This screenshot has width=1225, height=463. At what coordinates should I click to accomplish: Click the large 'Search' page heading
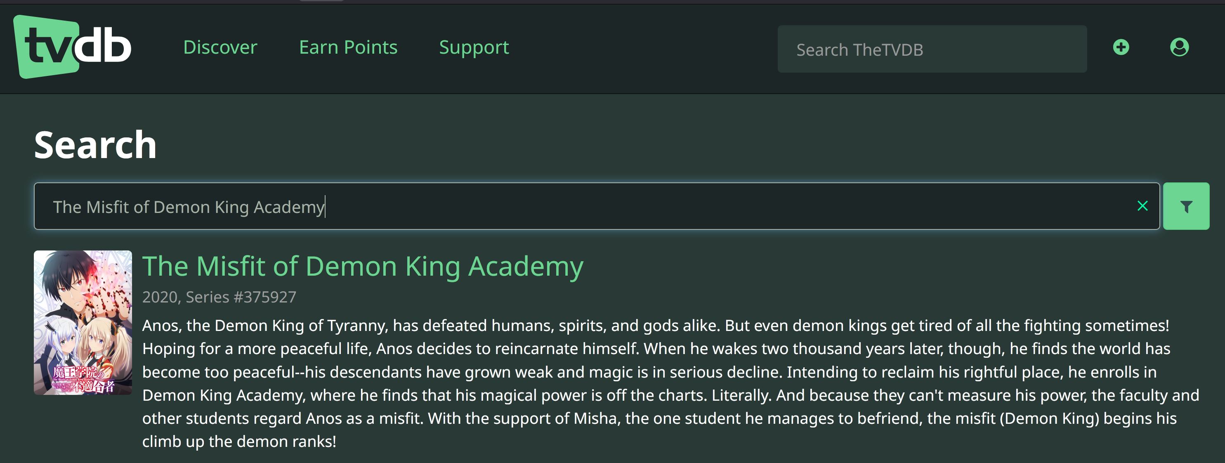point(95,145)
